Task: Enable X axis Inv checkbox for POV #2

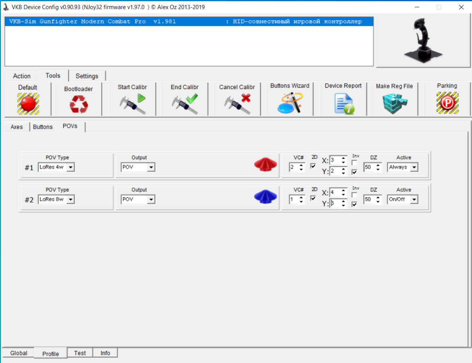Action: tap(354, 195)
